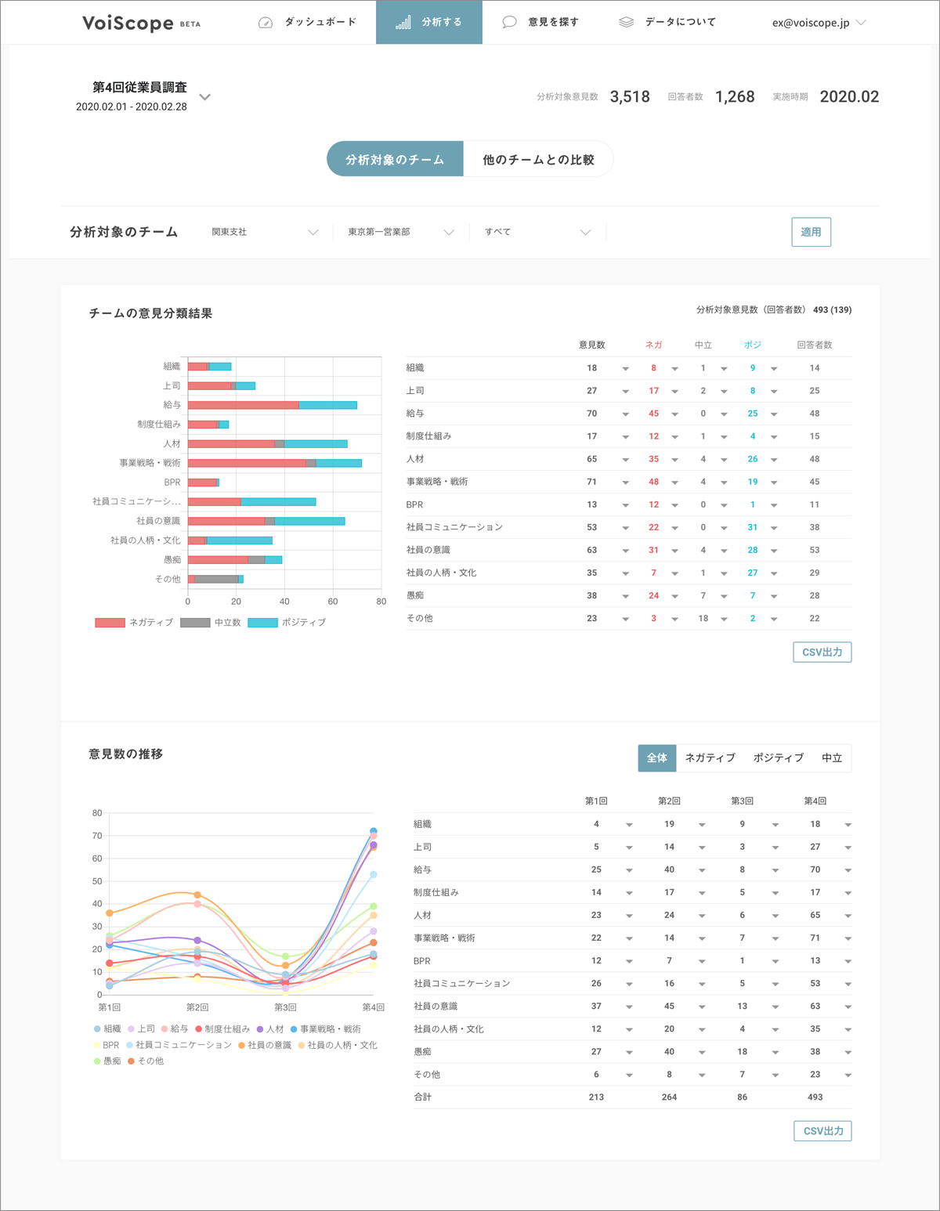Screen dimensions: 940x1211
Task: Toggle 組織 series in line chart legend
Action: [107, 1028]
